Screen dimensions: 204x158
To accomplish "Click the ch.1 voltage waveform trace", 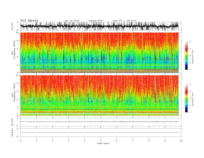I will [99, 26].
